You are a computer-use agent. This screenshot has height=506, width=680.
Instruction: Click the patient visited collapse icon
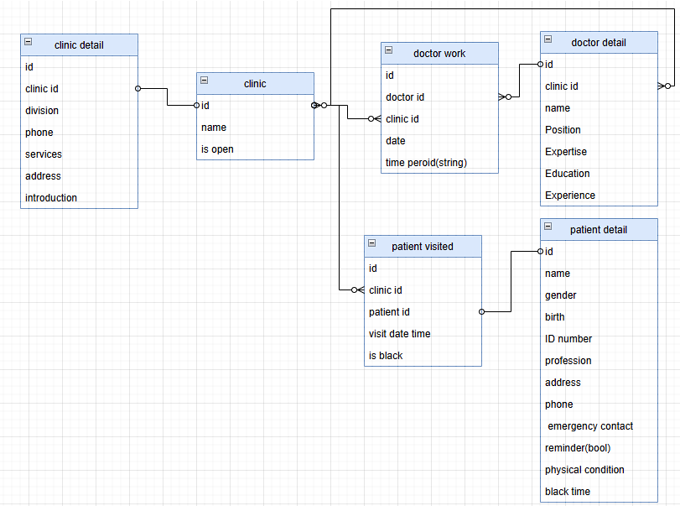[x=372, y=243]
